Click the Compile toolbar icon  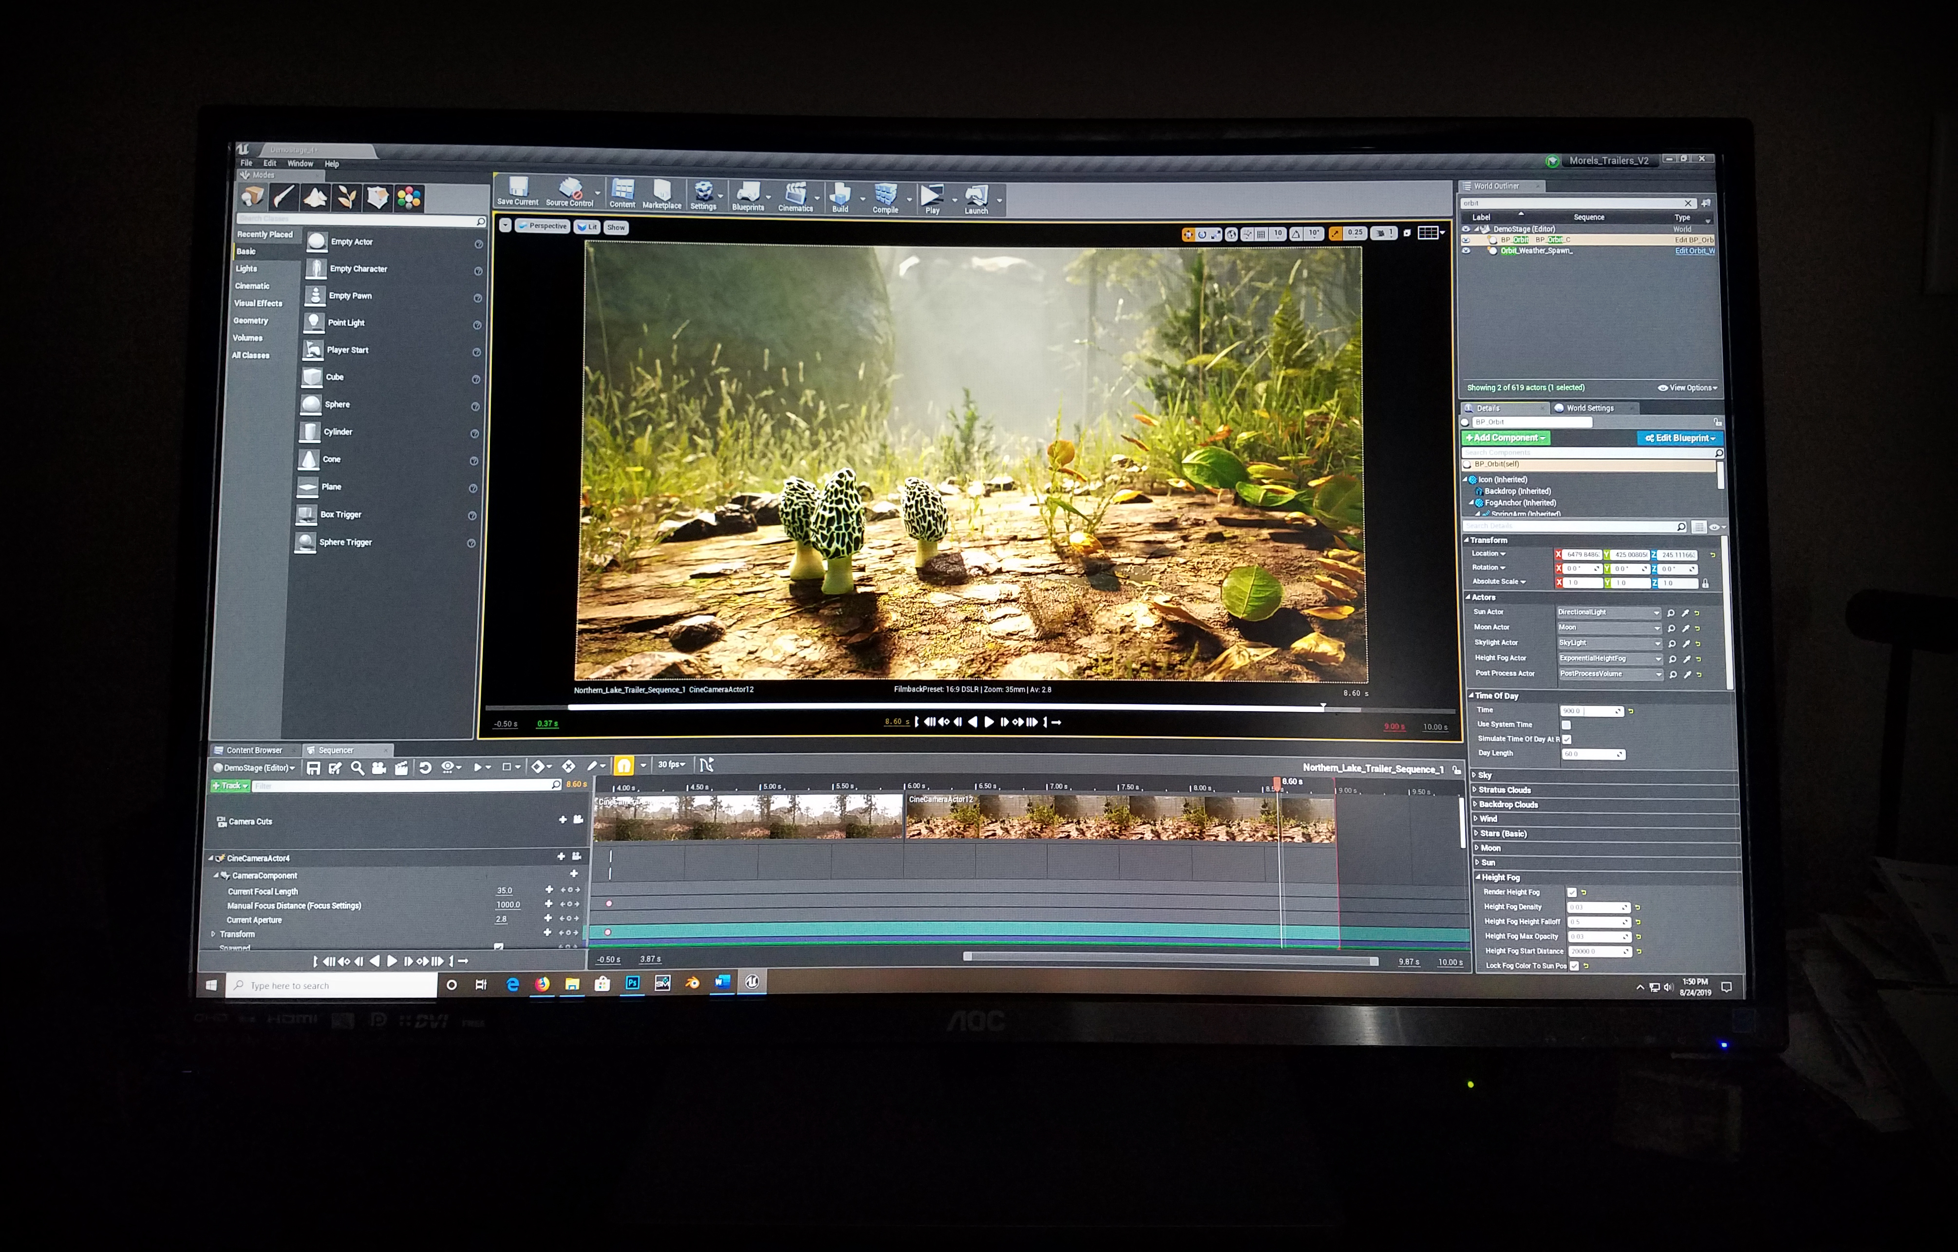click(885, 198)
